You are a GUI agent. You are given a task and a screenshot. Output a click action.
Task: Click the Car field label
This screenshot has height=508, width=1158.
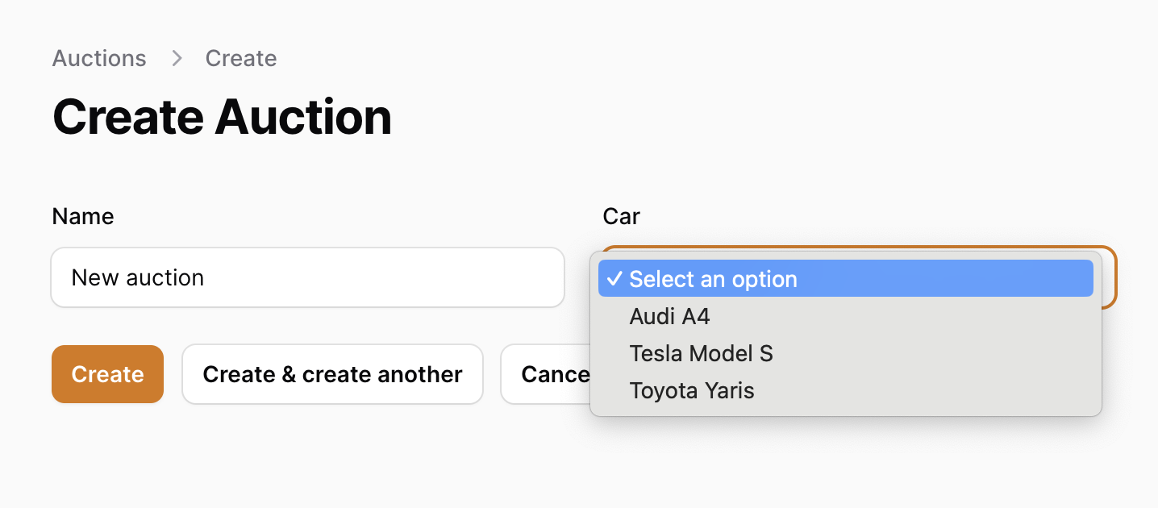coord(621,216)
